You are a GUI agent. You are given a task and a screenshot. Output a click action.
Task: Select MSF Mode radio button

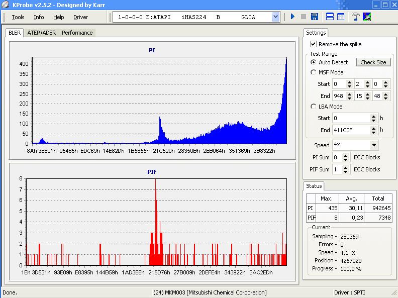tap(314, 72)
